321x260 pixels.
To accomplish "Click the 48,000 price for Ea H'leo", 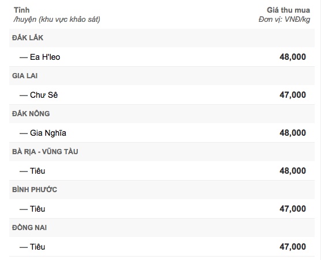I will pos(293,57).
